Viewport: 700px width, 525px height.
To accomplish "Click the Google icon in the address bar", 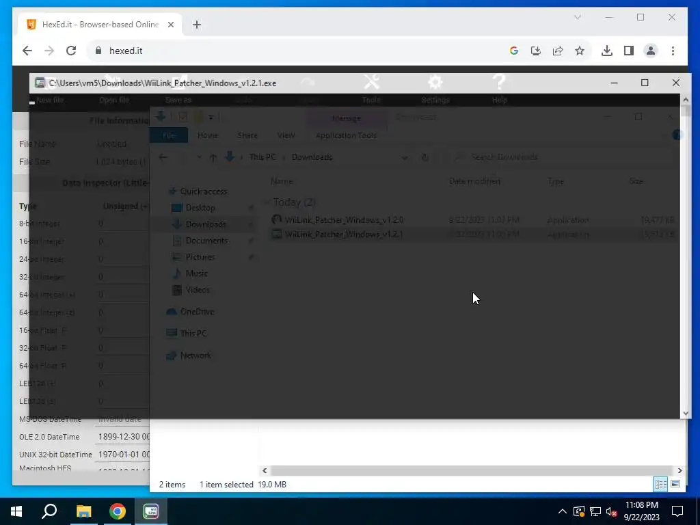I will pyautogui.click(x=514, y=51).
